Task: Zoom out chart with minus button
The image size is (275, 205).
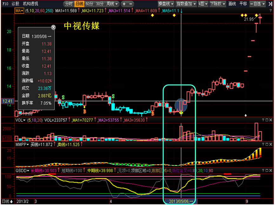Action: [x=131, y=4]
